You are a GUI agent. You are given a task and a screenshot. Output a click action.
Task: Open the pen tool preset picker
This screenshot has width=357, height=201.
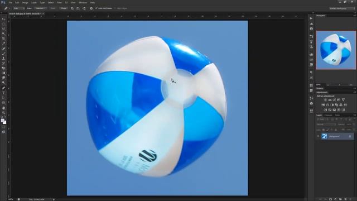click(x=7, y=8)
